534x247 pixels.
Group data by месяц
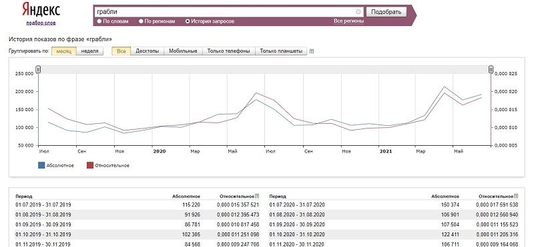tap(63, 51)
